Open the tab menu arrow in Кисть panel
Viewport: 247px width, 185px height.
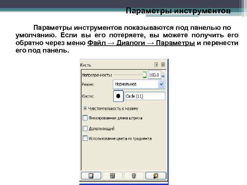pos(156,65)
